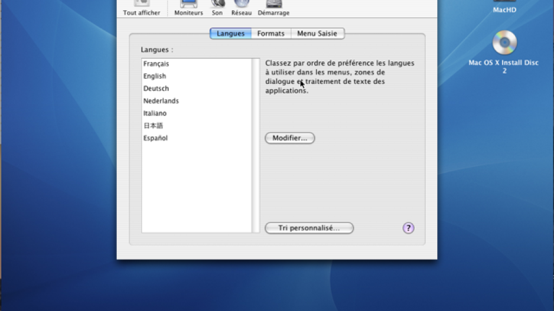Select Français in the languages list

coord(197,64)
